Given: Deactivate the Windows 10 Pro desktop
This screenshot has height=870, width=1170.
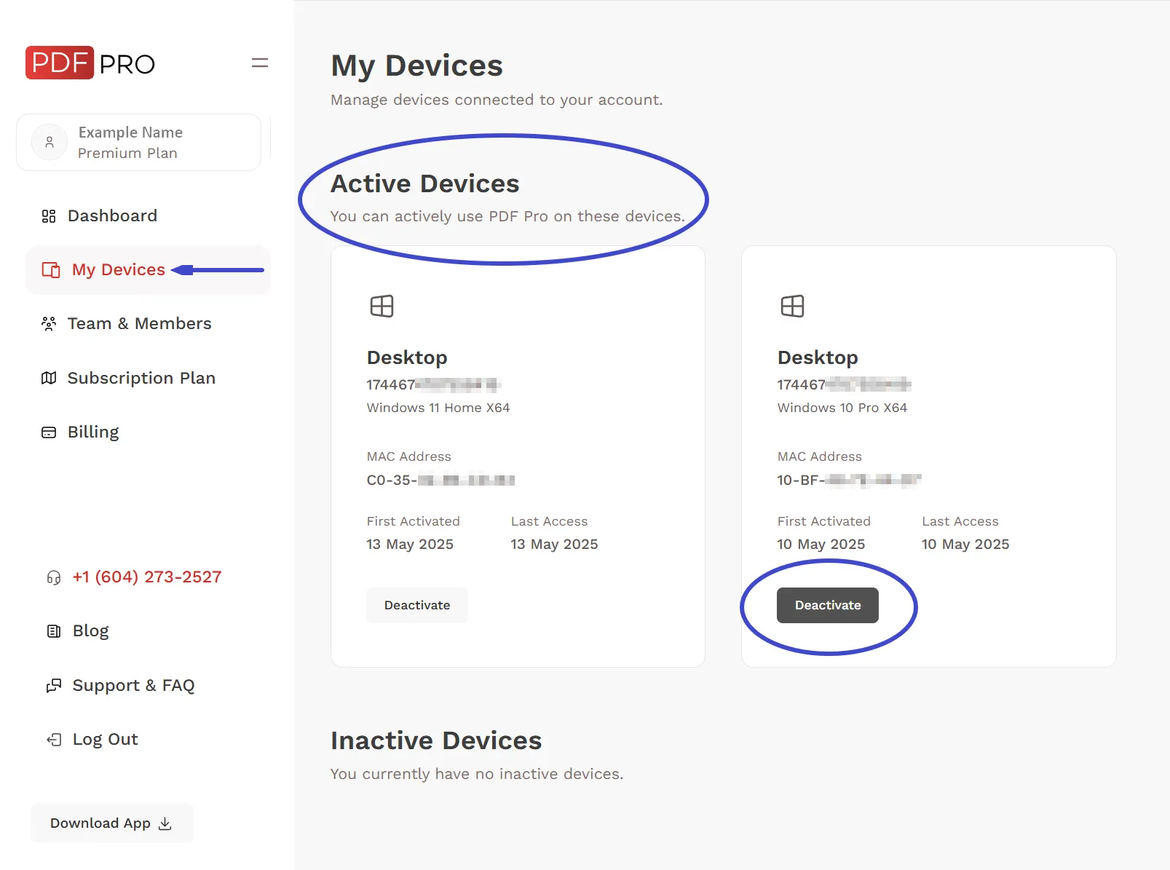Looking at the screenshot, I should [x=828, y=605].
